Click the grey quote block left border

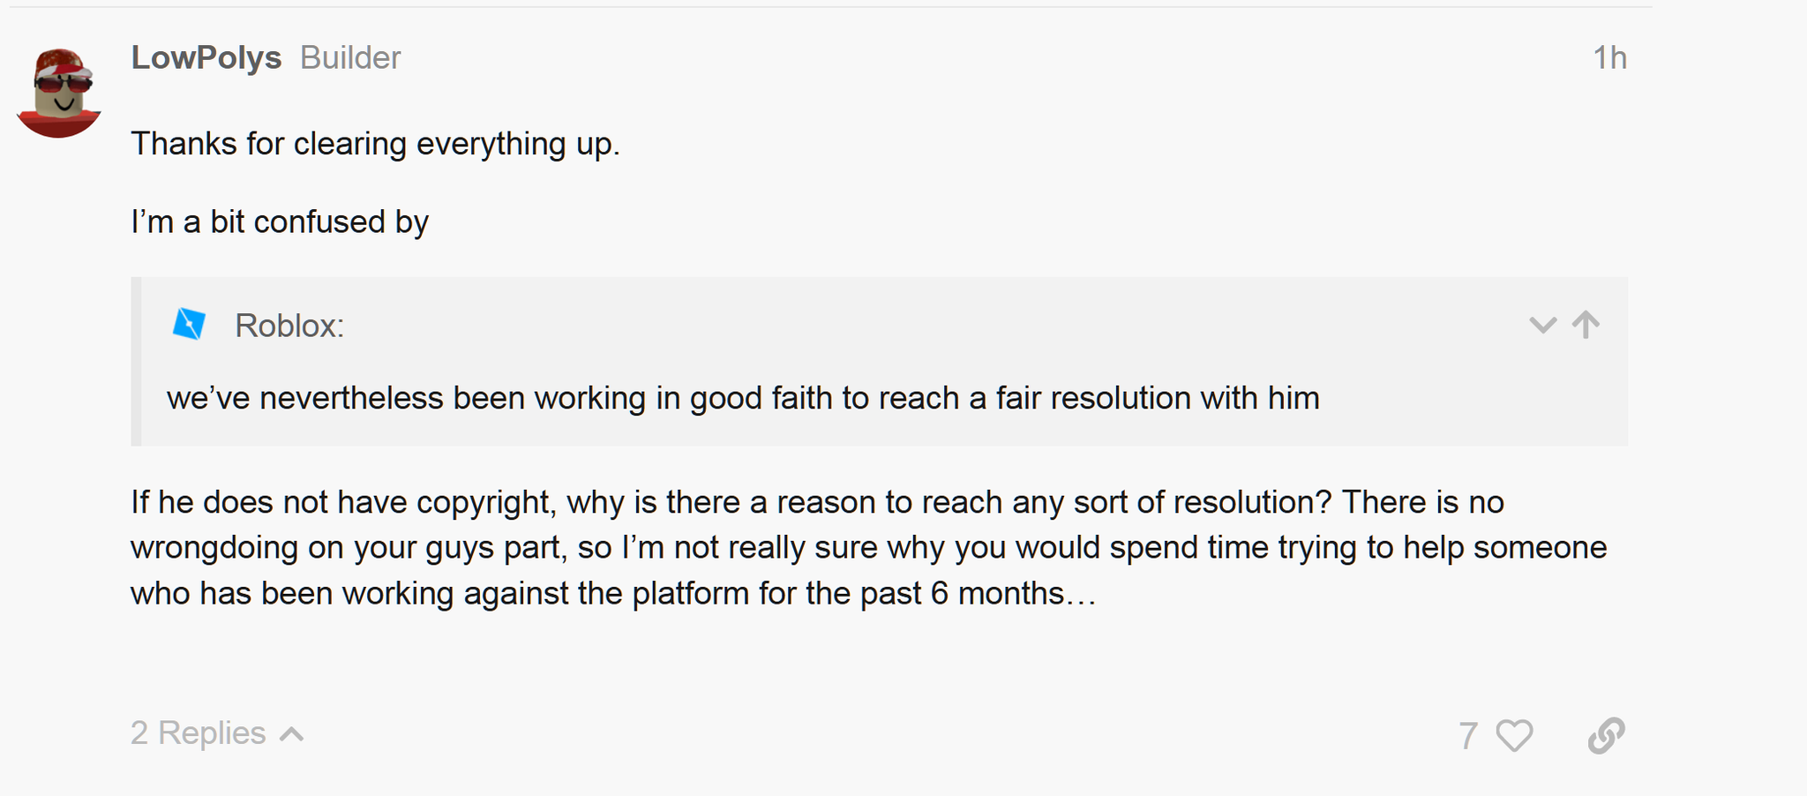(136, 361)
